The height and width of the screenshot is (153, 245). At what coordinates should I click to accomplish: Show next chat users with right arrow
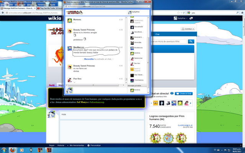click(x=191, y=103)
